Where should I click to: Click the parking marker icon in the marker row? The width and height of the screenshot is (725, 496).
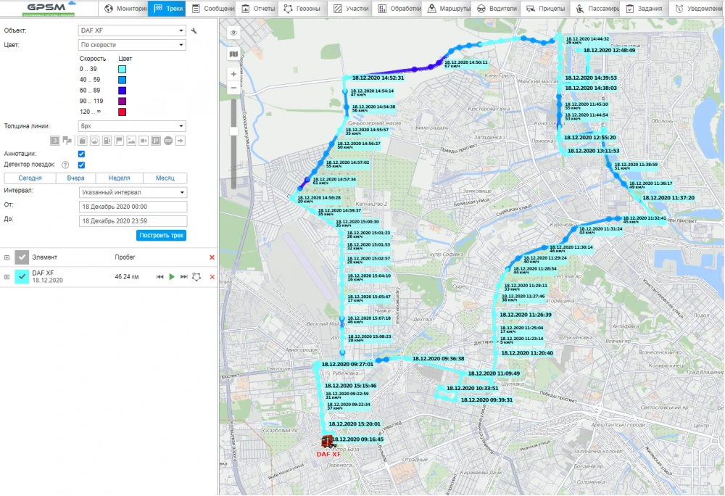pyautogui.click(x=155, y=140)
